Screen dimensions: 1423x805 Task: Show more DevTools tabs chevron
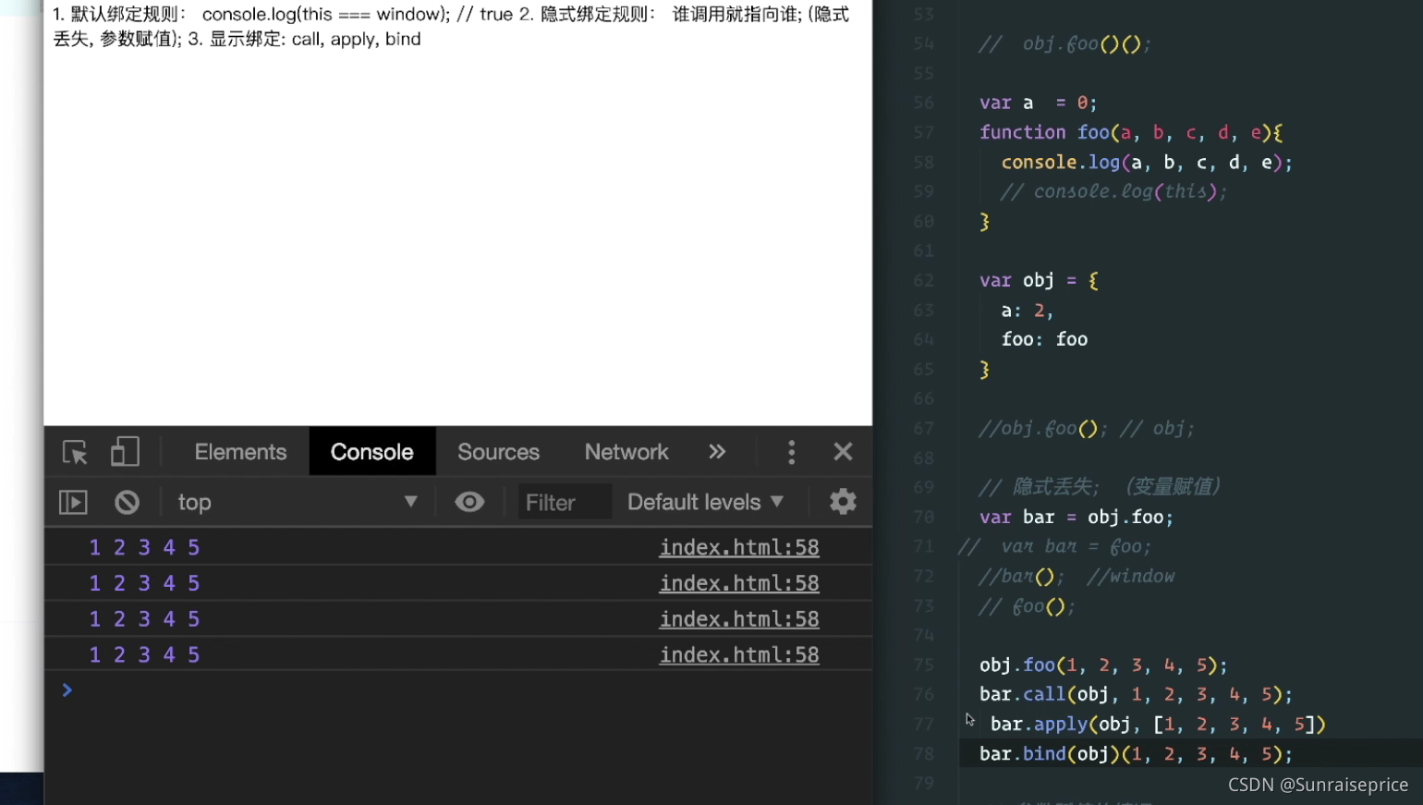[x=717, y=452]
